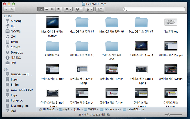Switch to Cover Flow view

click(59, 9)
